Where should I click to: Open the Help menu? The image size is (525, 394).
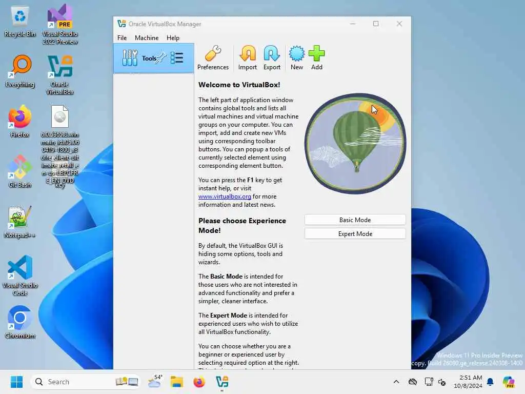pos(173,38)
